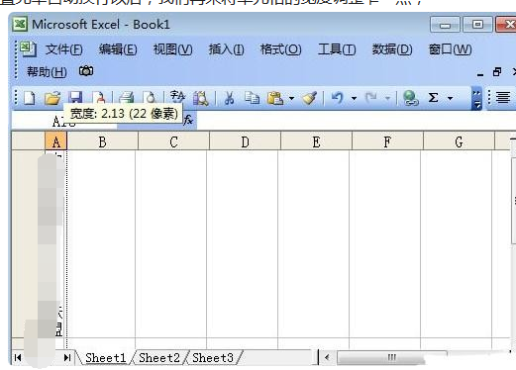Cut selection with the scissors icon
516x370 pixels.
click(229, 98)
